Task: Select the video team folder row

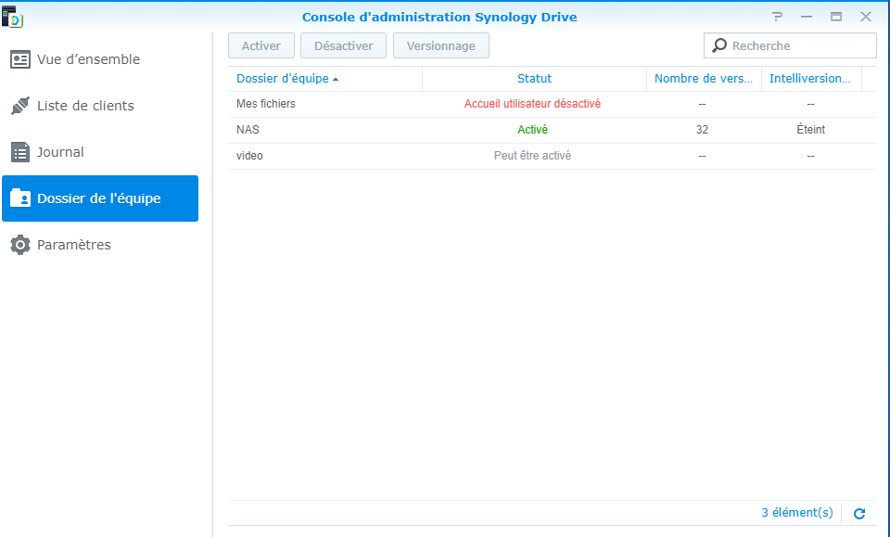Action: coord(553,156)
